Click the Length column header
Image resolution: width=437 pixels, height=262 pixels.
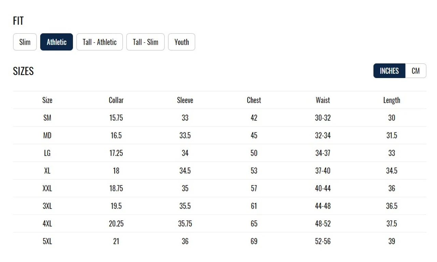coord(392,100)
